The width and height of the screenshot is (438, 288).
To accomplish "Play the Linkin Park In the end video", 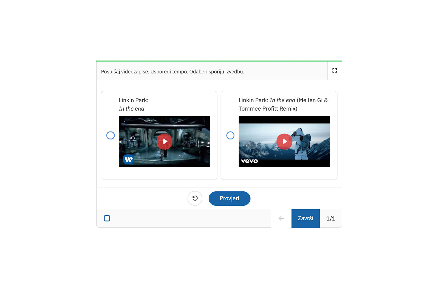I will [164, 141].
